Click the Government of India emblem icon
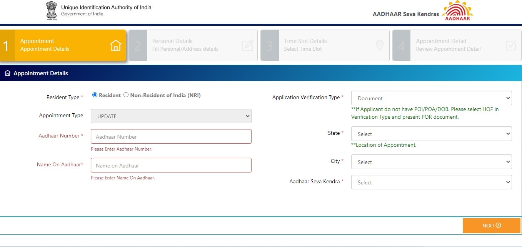The image size is (522, 247). 51,10
